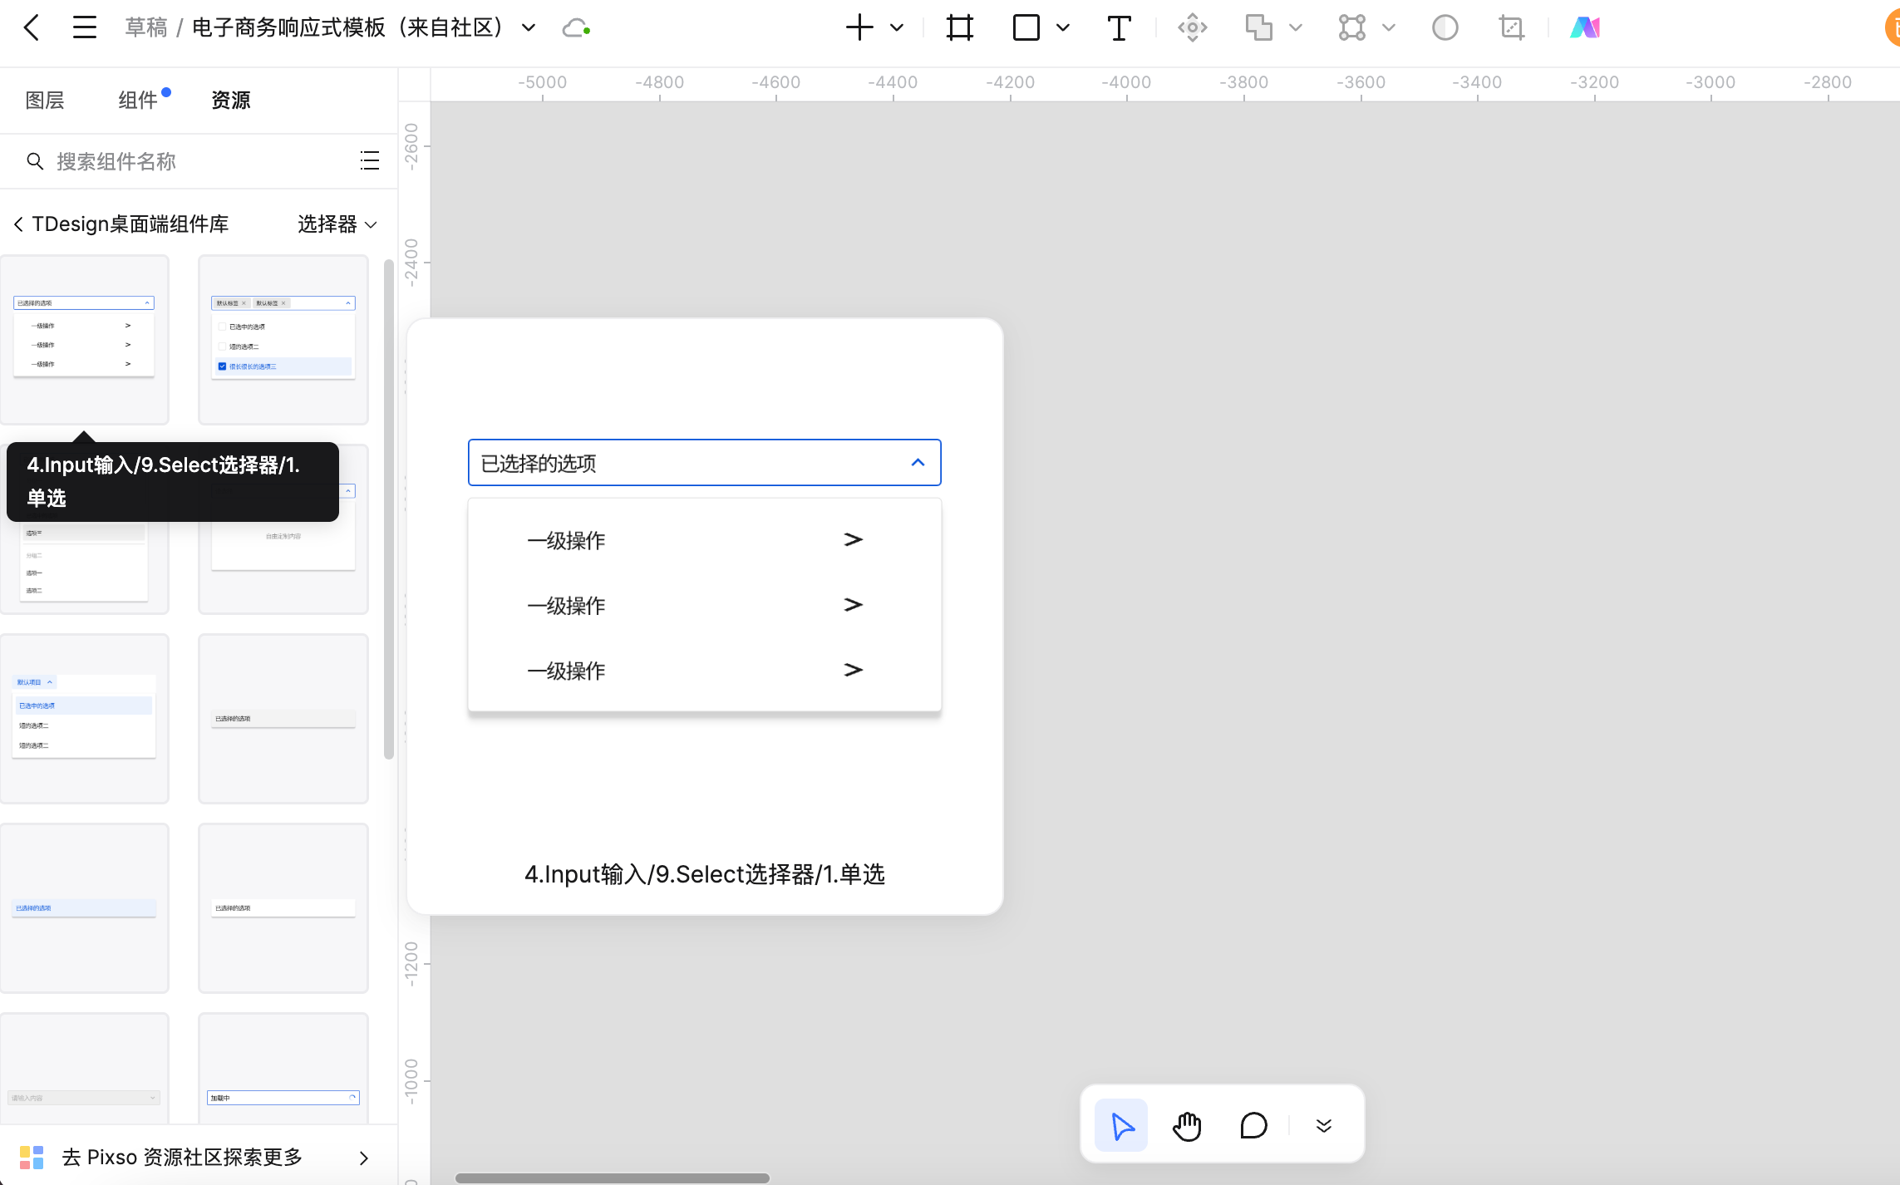Select the gray 已选择的选项 thumbnail
This screenshot has width=1900, height=1185.
(283, 718)
